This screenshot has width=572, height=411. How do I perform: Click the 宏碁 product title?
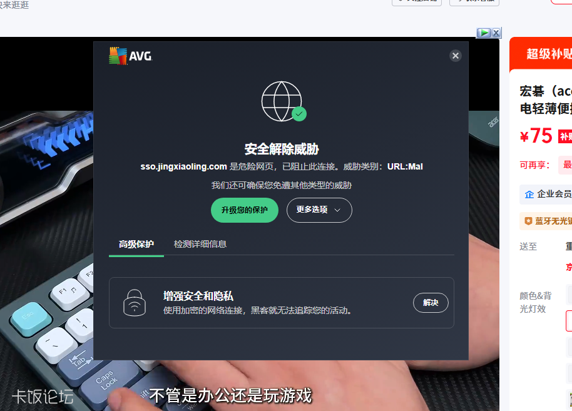[x=546, y=99]
